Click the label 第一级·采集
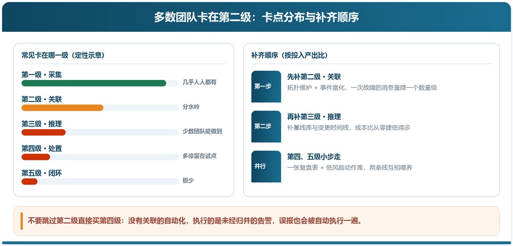This screenshot has width=513, height=246. coord(42,75)
